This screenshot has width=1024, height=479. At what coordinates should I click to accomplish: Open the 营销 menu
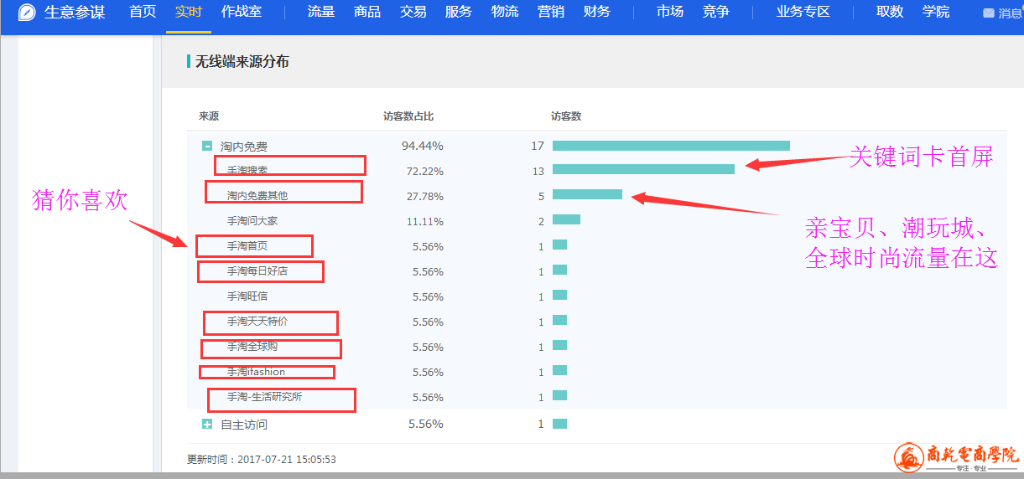551,12
